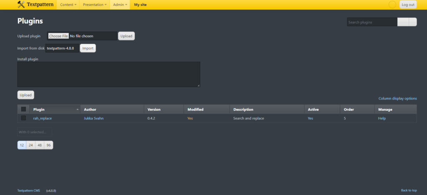Click the Modified 'Yes' value
Image resolution: width=427 pixels, height=195 pixels.
pyautogui.click(x=190, y=118)
